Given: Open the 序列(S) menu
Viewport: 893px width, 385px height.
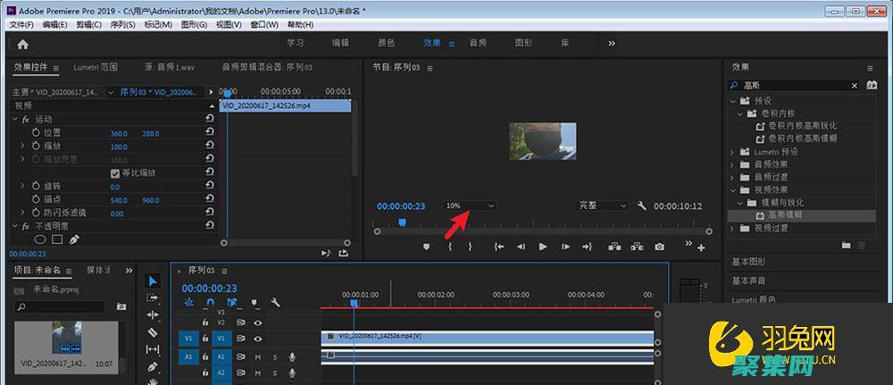Looking at the screenshot, I should pyautogui.click(x=121, y=24).
